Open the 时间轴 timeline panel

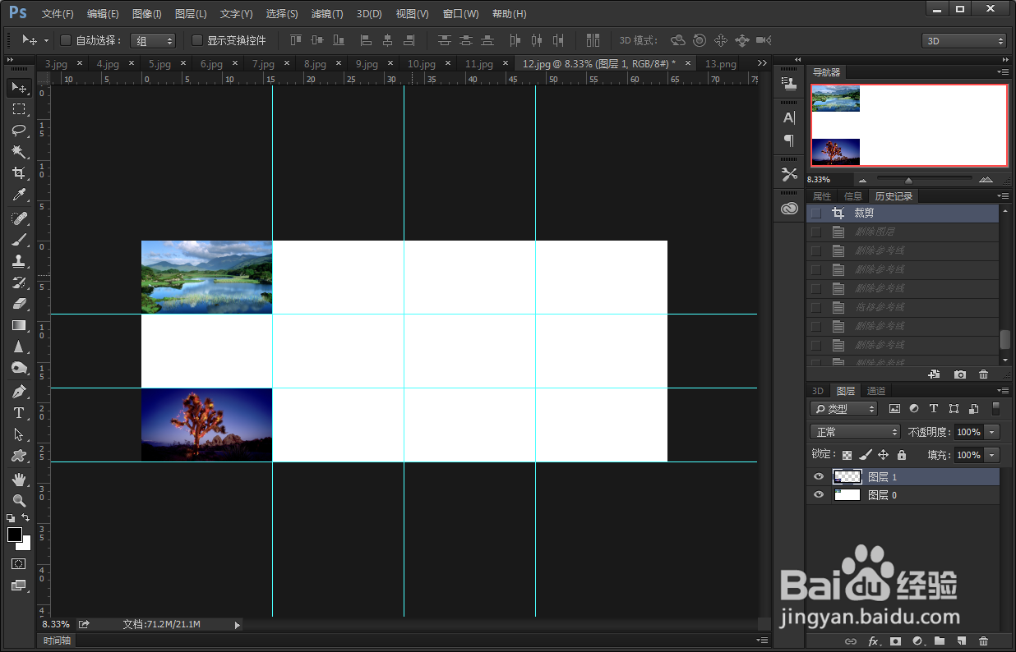click(x=57, y=641)
